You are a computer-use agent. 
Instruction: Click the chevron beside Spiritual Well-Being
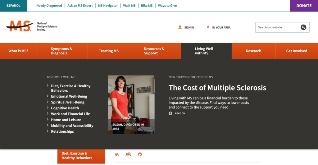pos(48,102)
